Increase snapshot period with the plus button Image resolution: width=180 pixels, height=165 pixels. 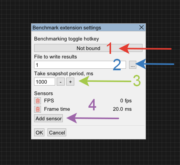(x=70, y=82)
